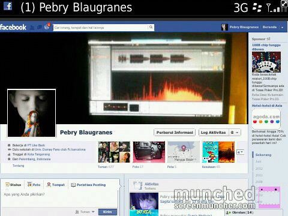The image size is (288, 216).
Task: Select the Status tab in composer
Action: coord(13,185)
